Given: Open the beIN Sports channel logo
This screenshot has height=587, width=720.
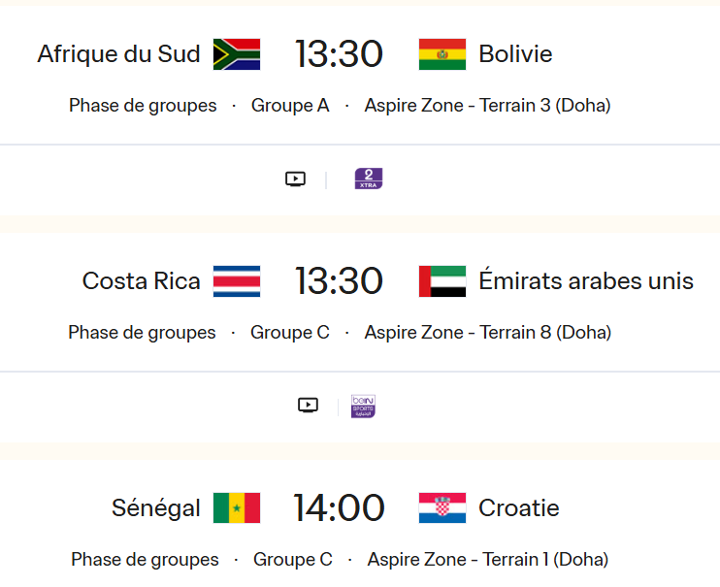Looking at the screenshot, I should coord(363,406).
